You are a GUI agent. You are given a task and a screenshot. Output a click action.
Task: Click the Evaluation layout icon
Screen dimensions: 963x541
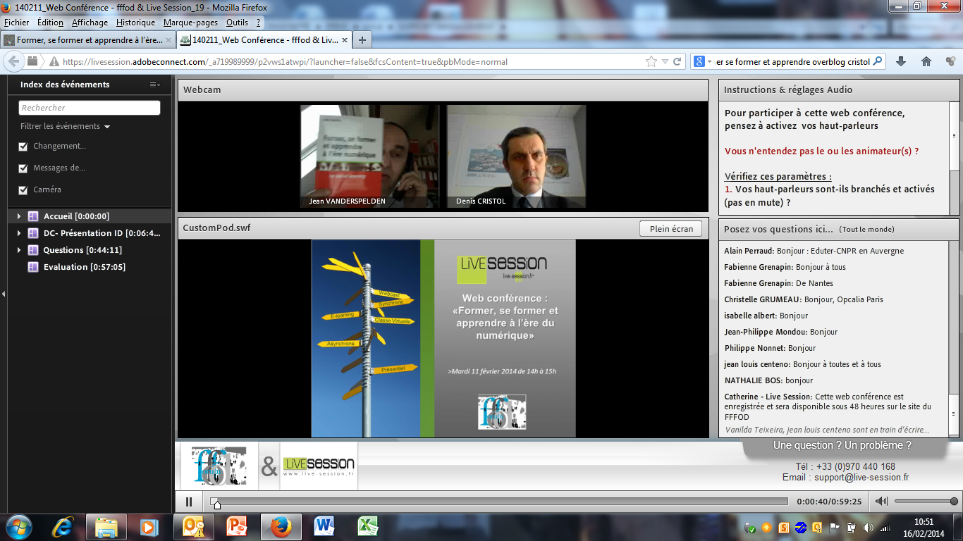[32, 267]
